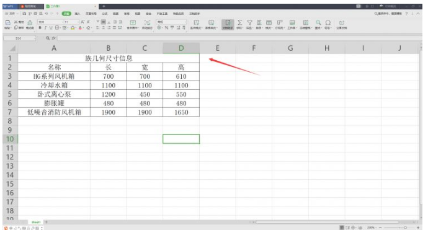The image size is (428, 235).
Task: Click the Filter funnel icon
Action: [249, 23]
